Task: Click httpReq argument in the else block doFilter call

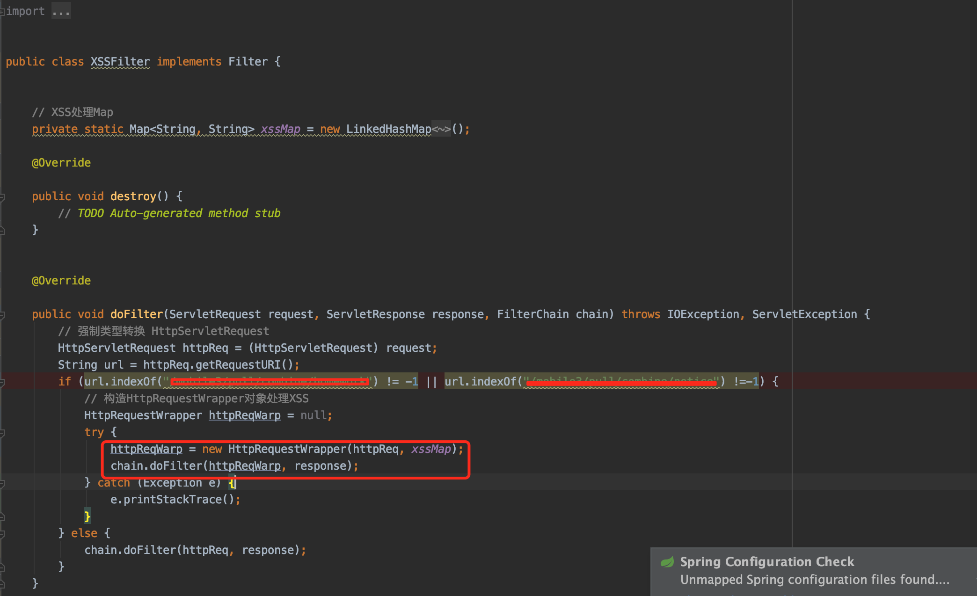Action: [x=205, y=550]
